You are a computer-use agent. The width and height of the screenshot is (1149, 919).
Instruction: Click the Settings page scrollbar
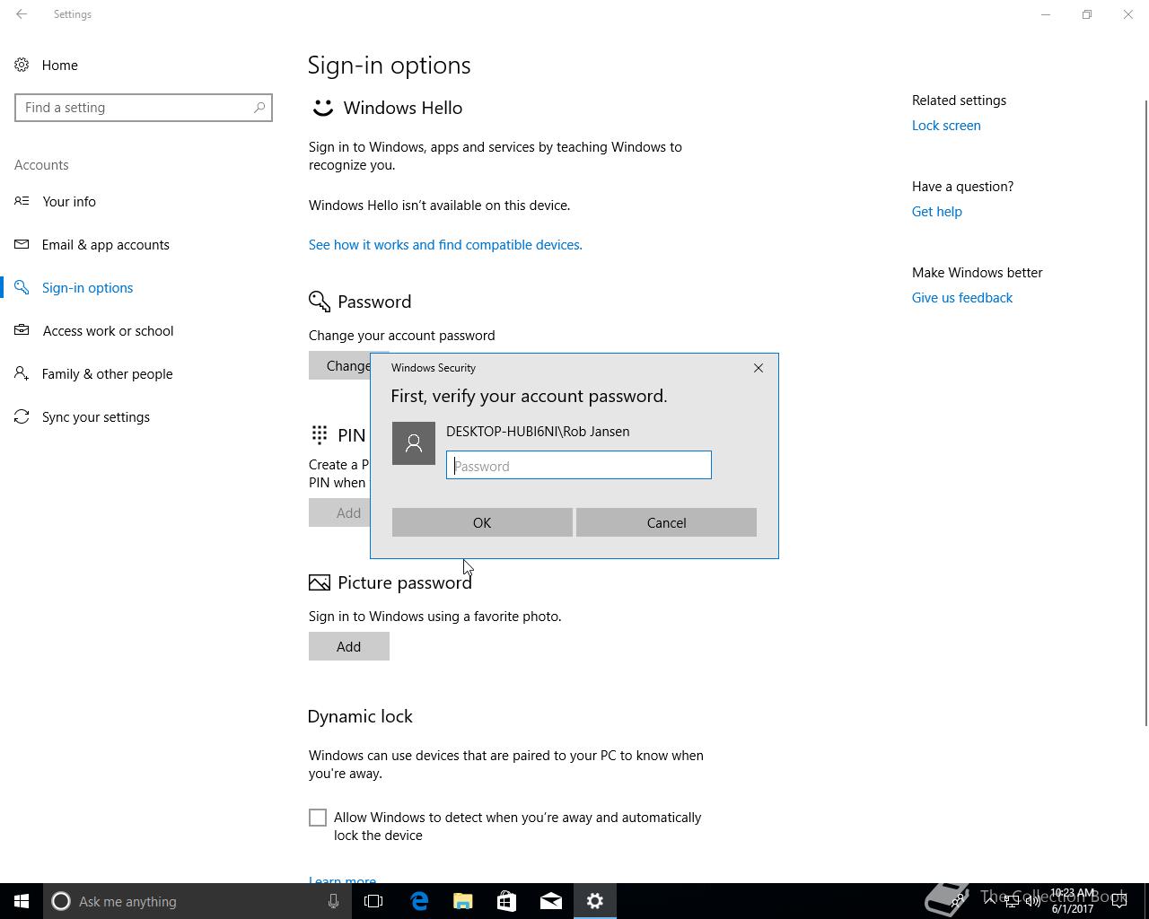[x=1145, y=413]
